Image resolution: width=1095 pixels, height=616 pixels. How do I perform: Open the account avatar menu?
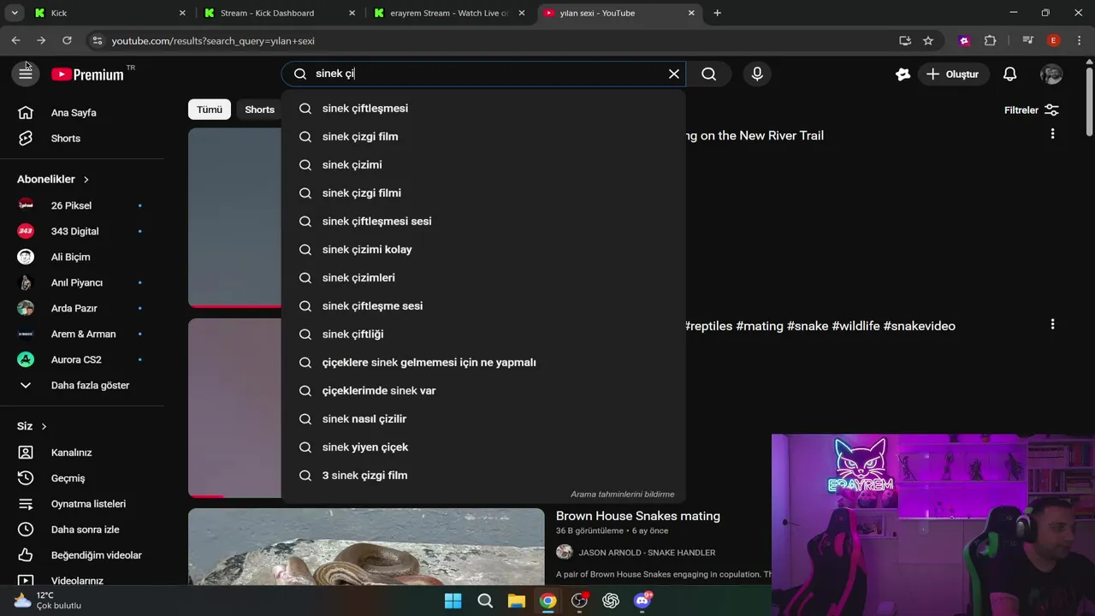[1051, 74]
